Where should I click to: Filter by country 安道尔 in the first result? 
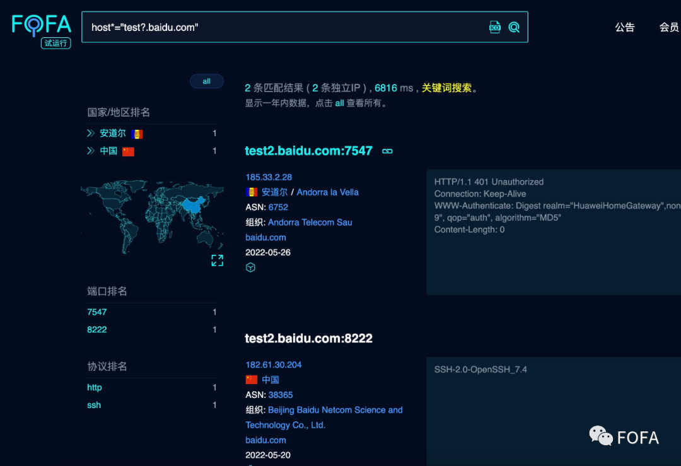274,192
